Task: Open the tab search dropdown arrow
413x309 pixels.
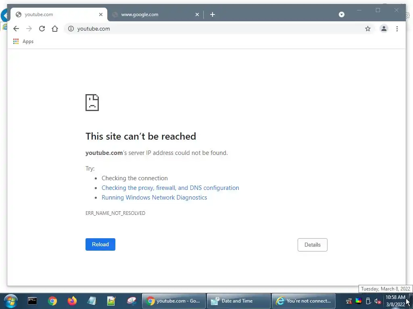Action: (x=341, y=14)
